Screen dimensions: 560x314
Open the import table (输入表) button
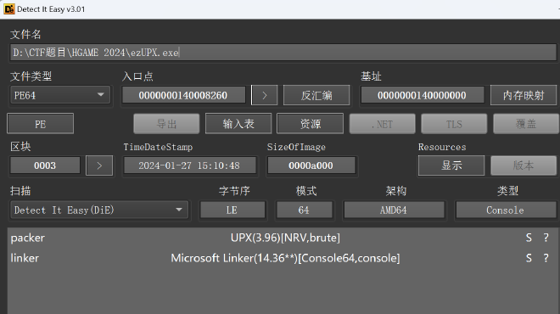pyautogui.click(x=238, y=124)
